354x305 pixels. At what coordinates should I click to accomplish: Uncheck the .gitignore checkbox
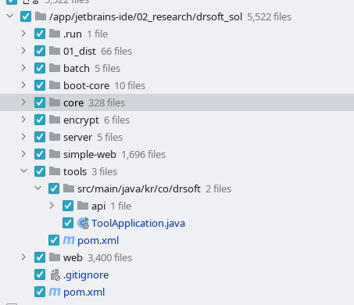(x=40, y=274)
